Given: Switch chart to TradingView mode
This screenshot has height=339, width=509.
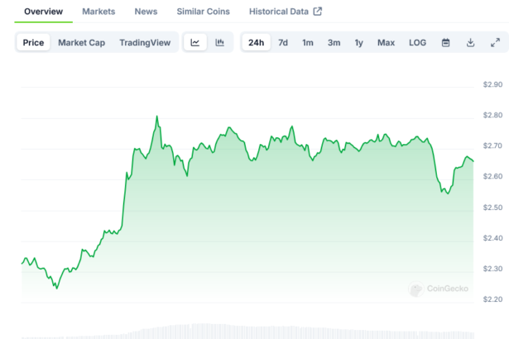Looking at the screenshot, I should (145, 43).
